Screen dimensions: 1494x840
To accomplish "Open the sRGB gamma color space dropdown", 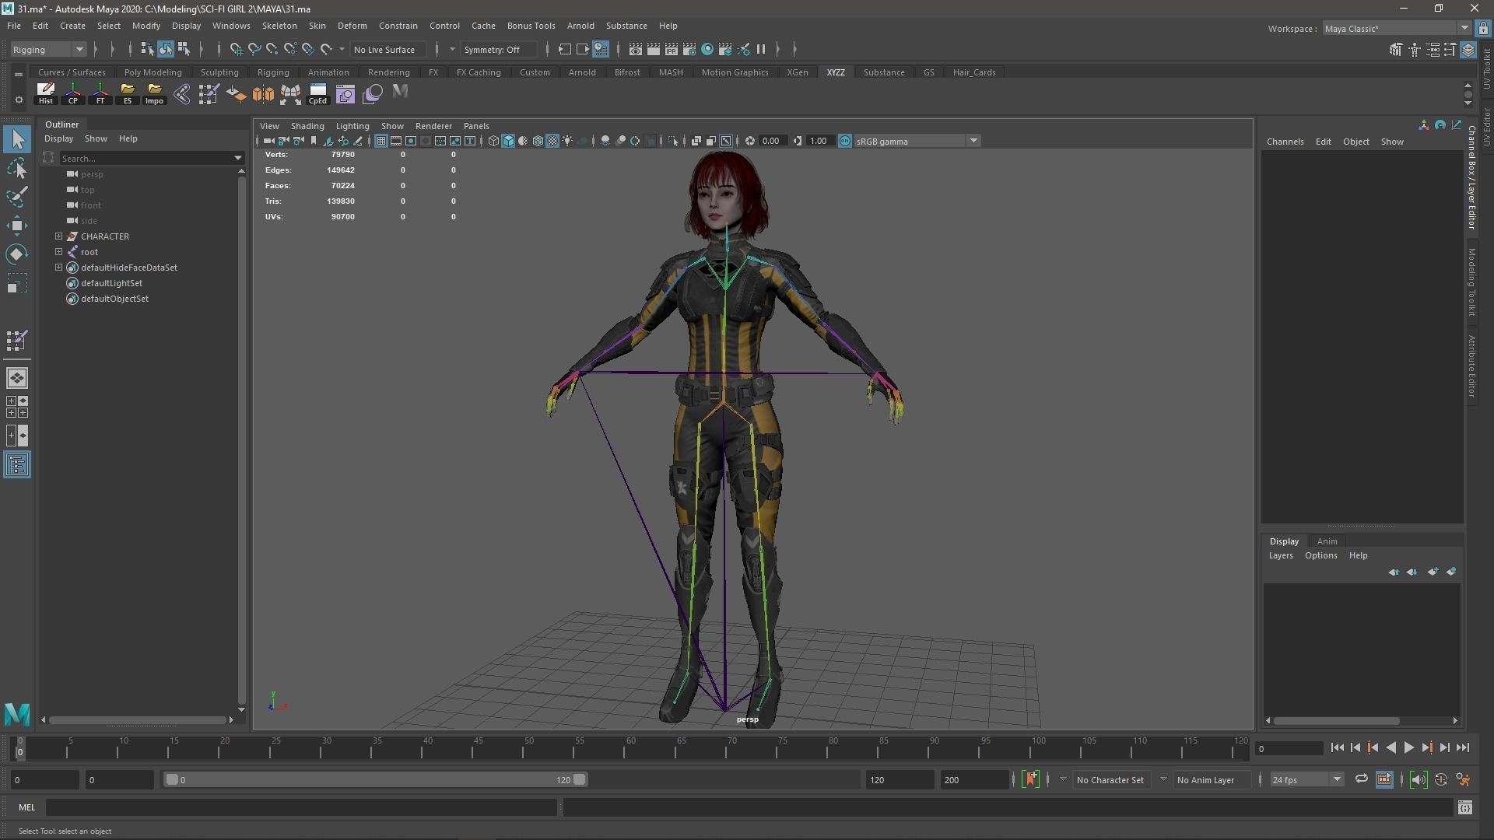I will [x=916, y=141].
